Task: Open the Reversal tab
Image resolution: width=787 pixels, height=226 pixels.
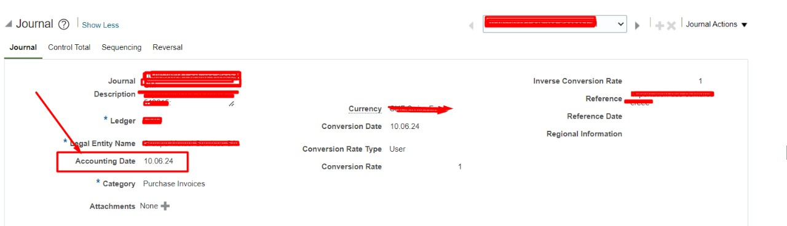Action: (168, 47)
